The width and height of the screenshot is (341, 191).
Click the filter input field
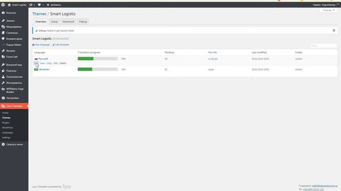(323, 46)
